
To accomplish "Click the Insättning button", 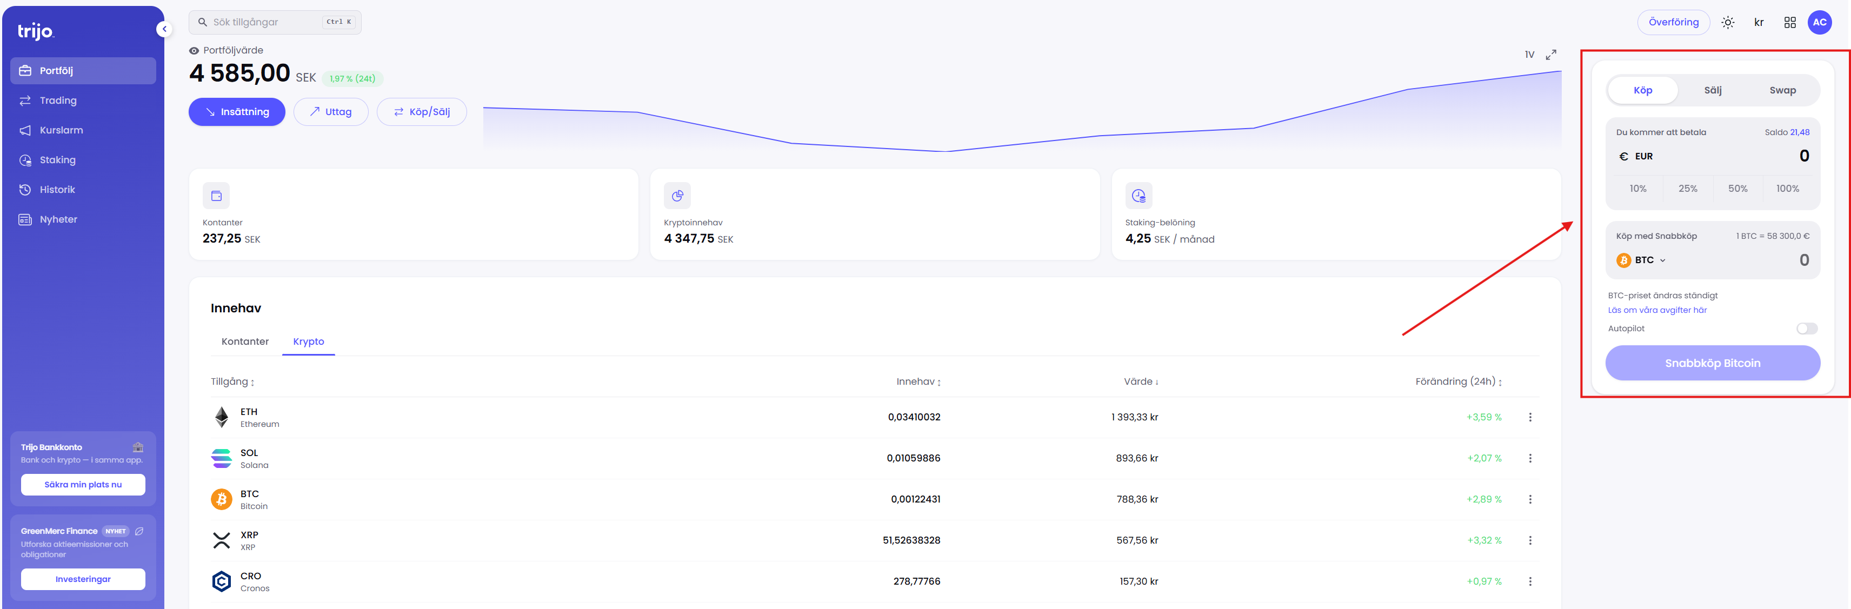I will click(x=236, y=112).
